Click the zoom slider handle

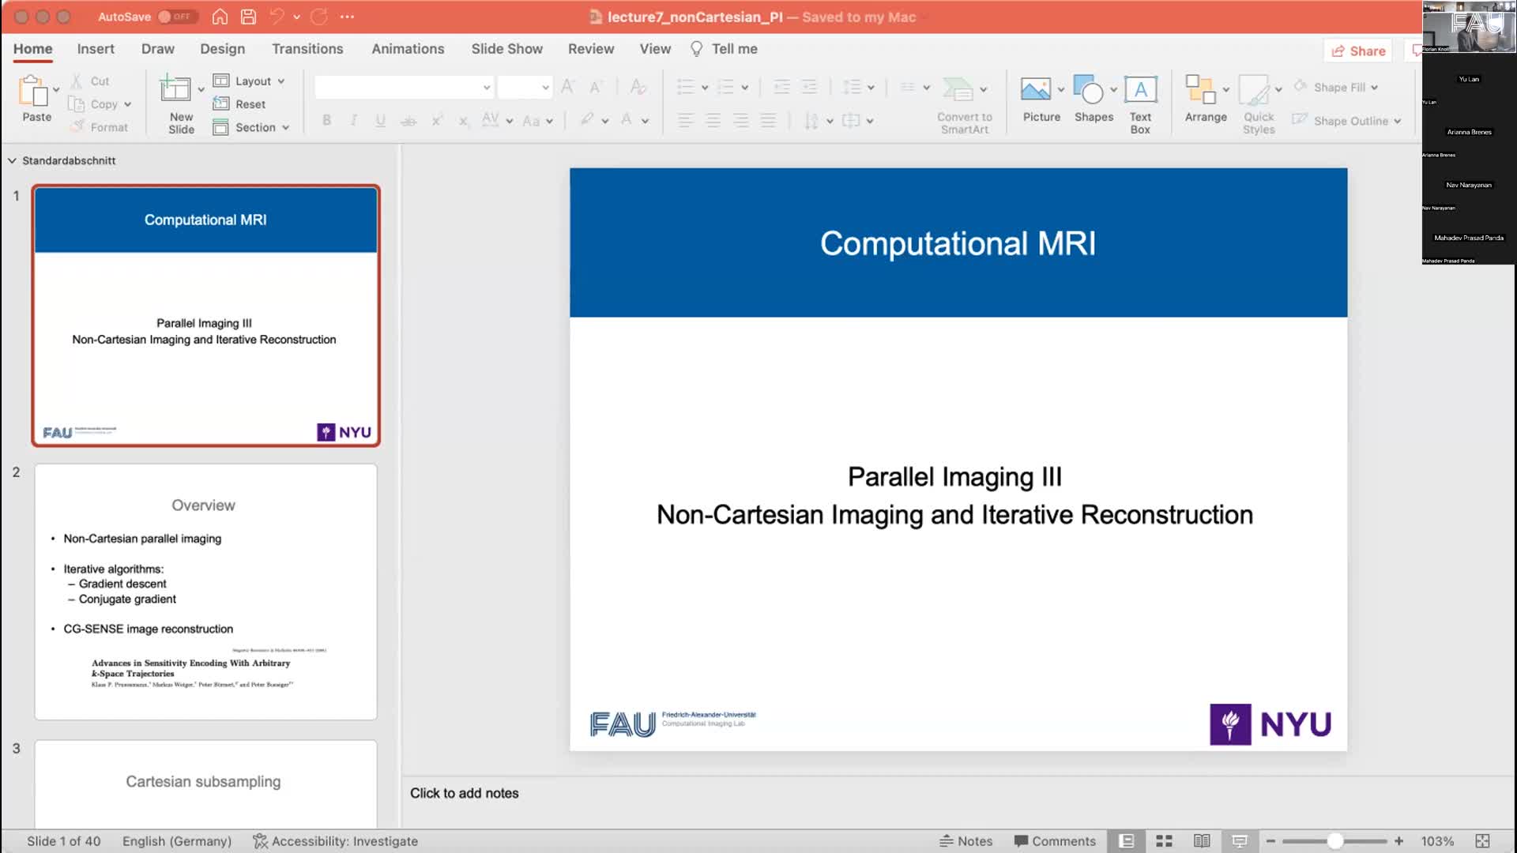point(1334,841)
